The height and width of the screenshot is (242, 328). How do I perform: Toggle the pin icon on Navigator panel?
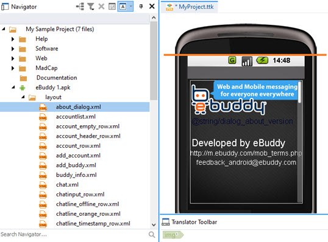141,7
